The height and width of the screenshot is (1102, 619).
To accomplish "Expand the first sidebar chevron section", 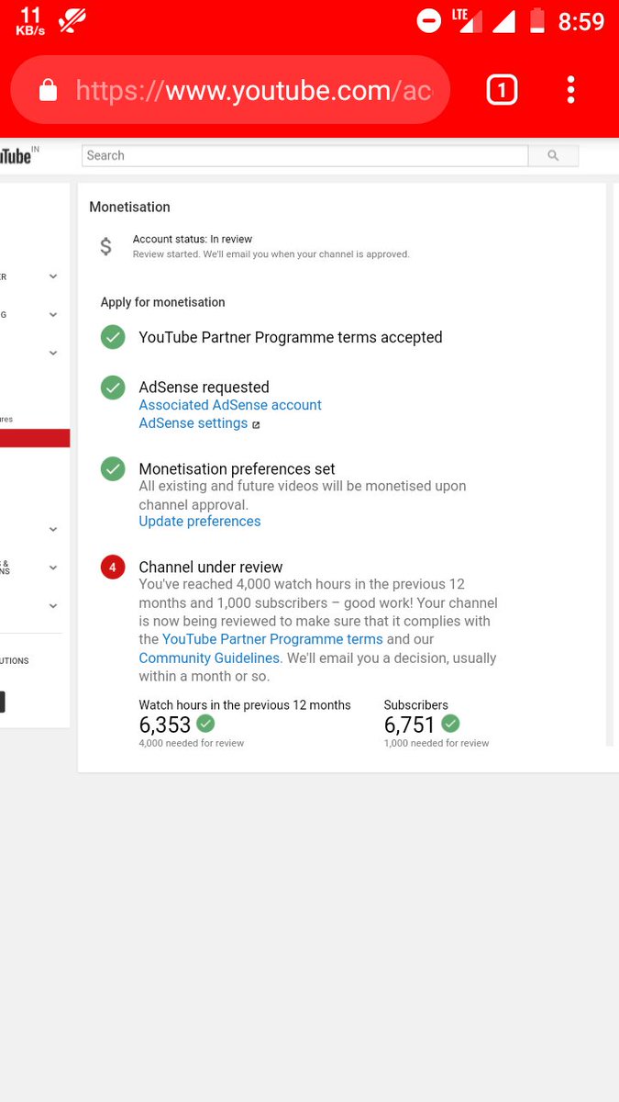I will [x=53, y=276].
